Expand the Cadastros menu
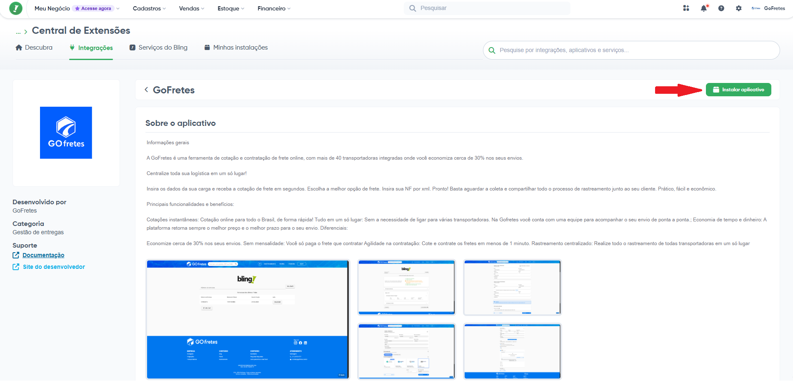The width and height of the screenshot is (793, 381). click(149, 8)
